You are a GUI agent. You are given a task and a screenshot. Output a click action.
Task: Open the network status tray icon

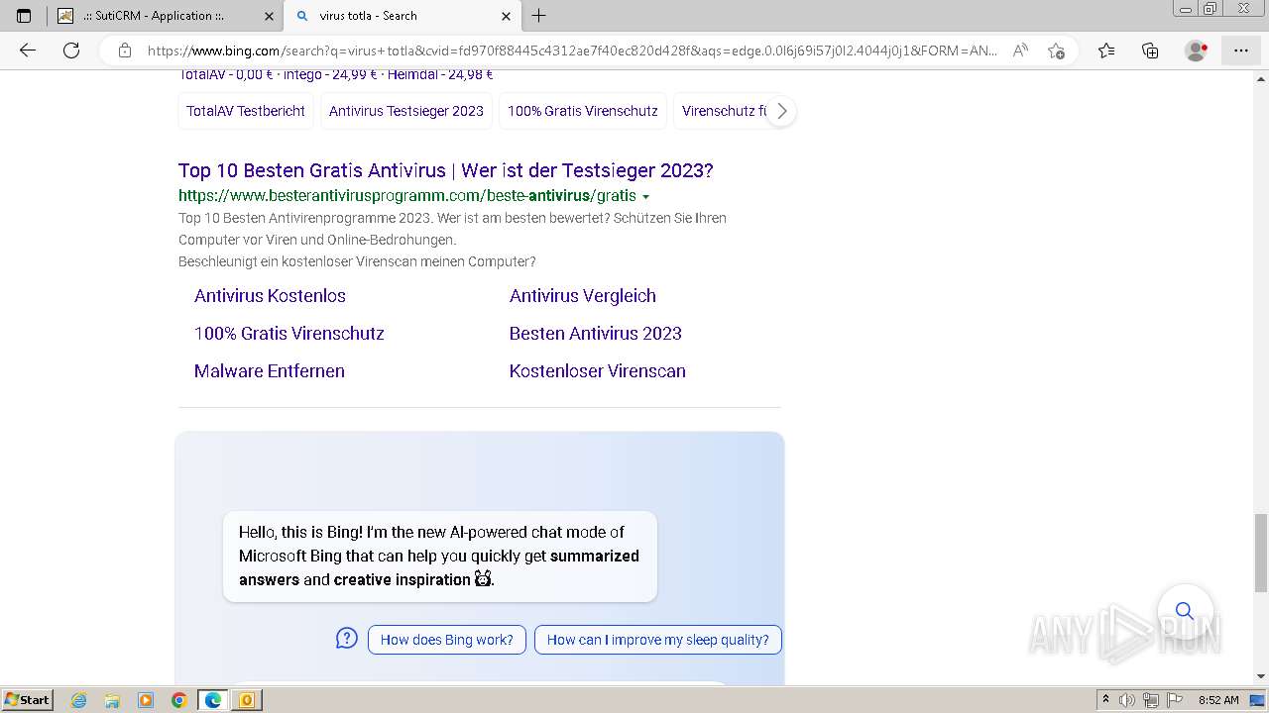coord(1151,700)
